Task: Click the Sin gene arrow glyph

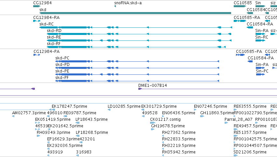Action: pyautogui.click(x=260, y=6)
